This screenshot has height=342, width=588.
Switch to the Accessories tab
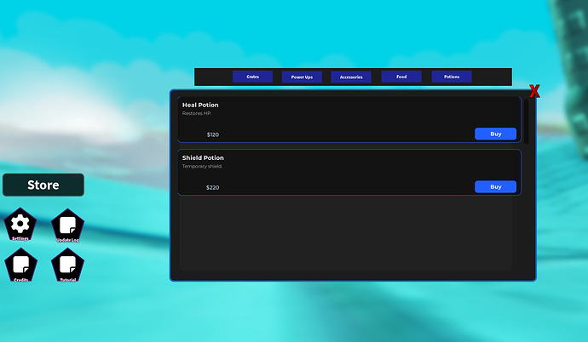(x=351, y=77)
